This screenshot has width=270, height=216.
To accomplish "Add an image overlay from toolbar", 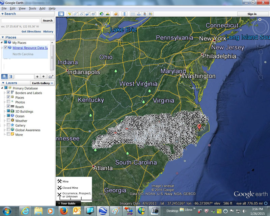I will point(87,14).
